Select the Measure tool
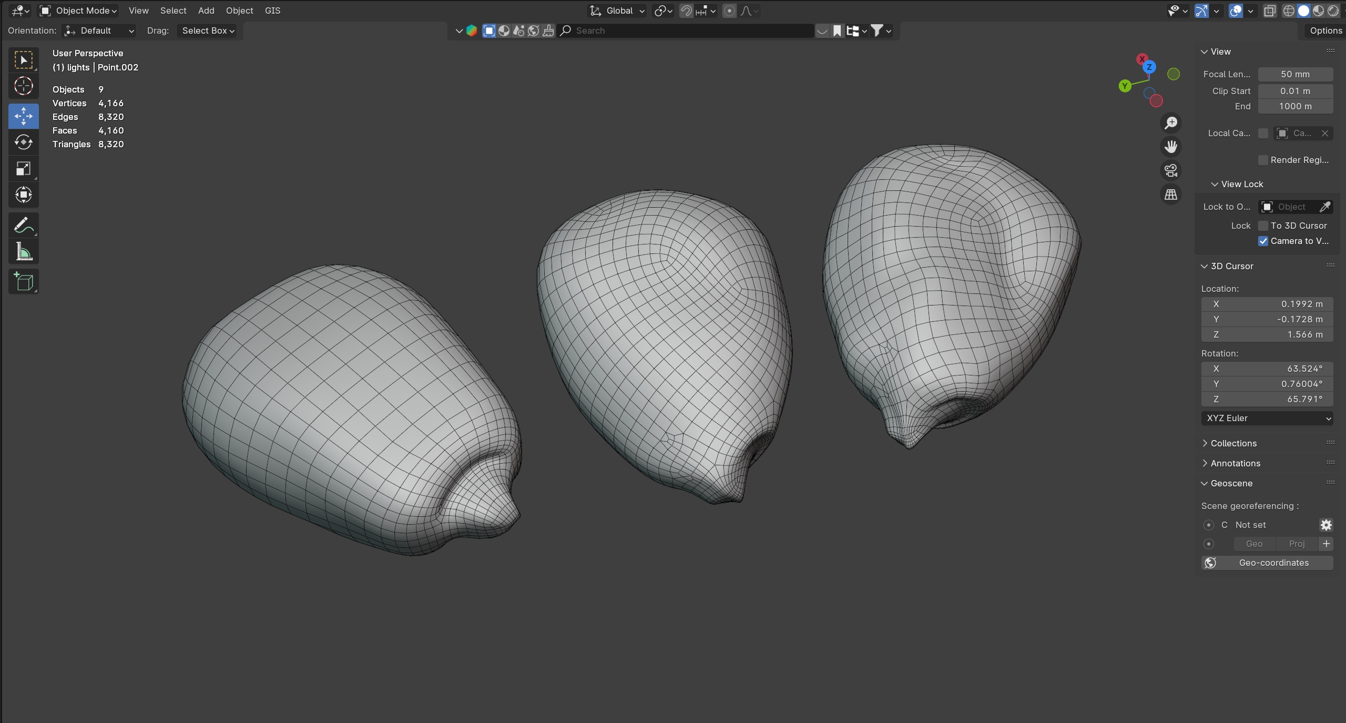This screenshot has width=1346, height=723. tap(24, 252)
